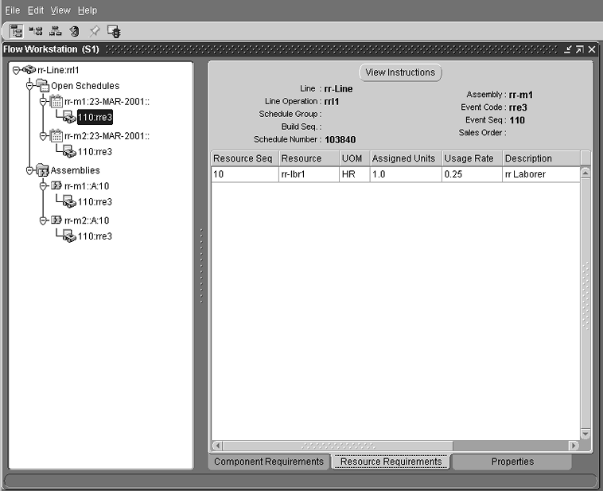The image size is (603, 491).
Task: Click the event icon under rr-m1::A:10
Action: coord(69,201)
